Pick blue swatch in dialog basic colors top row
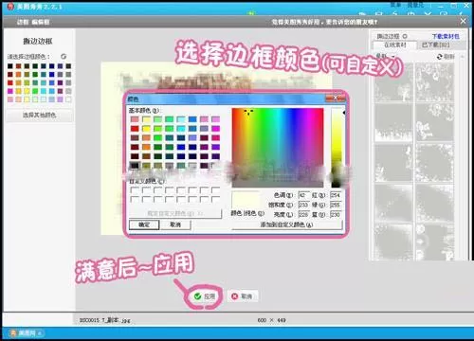The width and height of the screenshot is (474, 341). [x=192, y=119]
